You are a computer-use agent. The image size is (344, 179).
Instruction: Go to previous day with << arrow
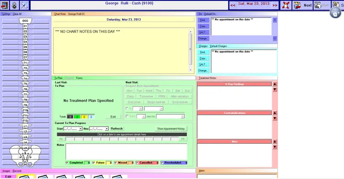coord(233,6)
